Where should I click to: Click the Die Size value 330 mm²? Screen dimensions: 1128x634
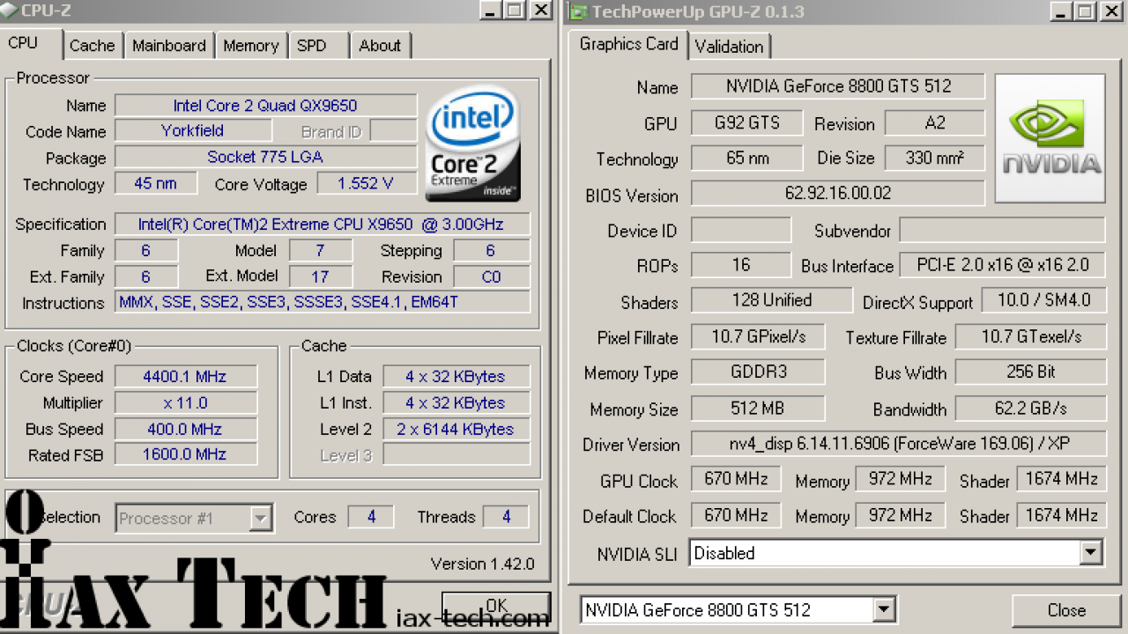click(x=934, y=158)
